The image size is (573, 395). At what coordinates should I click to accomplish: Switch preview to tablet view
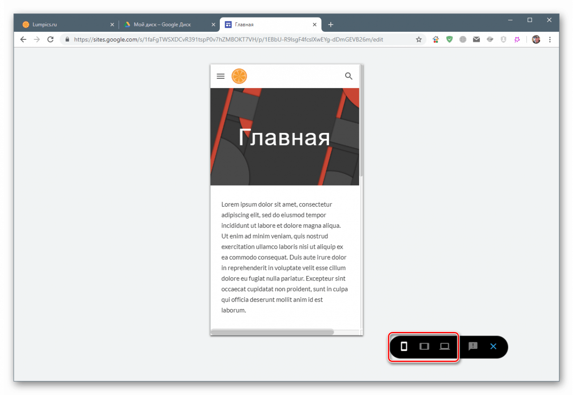tap(424, 346)
